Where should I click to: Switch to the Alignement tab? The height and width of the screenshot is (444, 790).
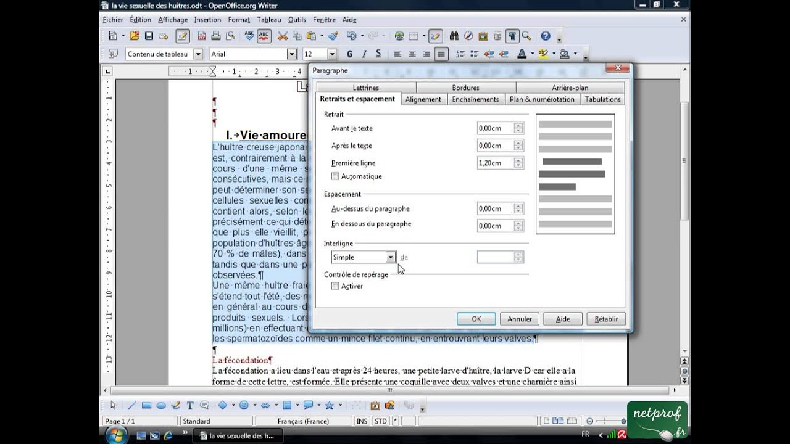[423, 99]
